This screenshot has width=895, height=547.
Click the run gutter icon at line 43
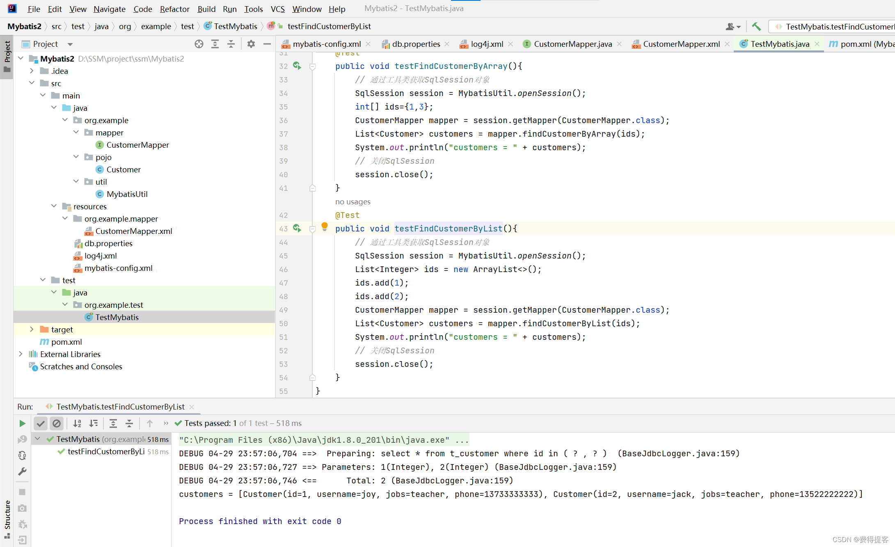coord(297,228)
